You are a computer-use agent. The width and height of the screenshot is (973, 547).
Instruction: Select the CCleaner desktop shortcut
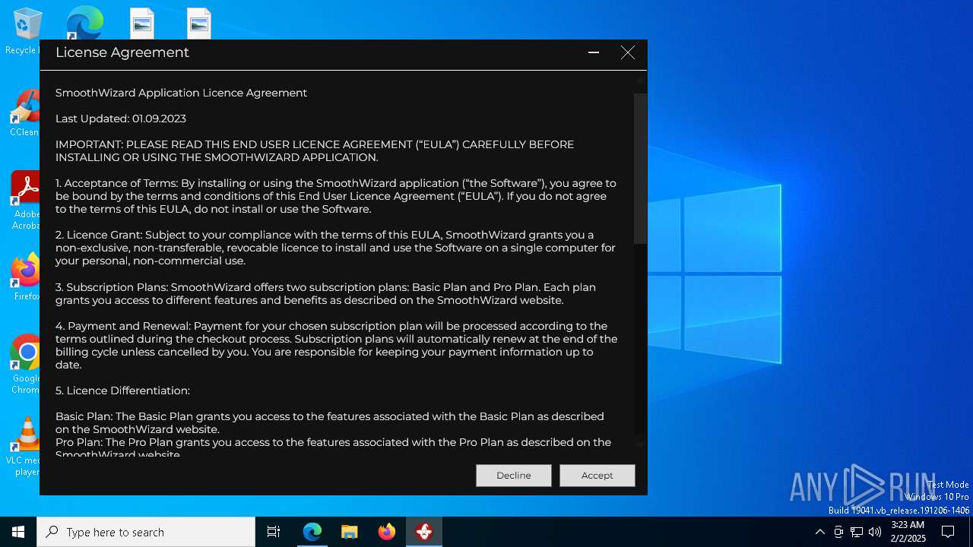tap(24, 114)
